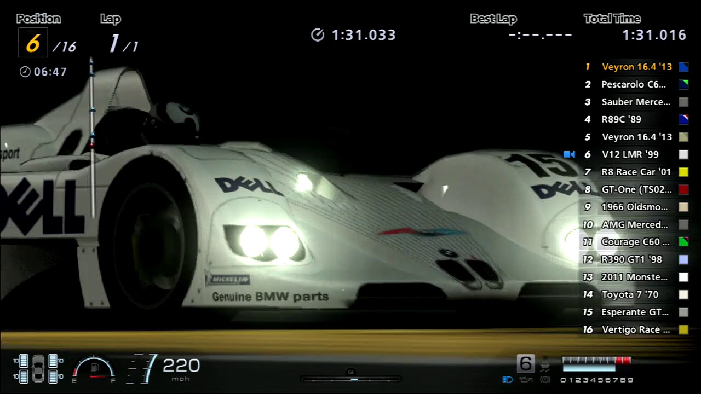Click the yellow swatch beside R8 Race Car '01
This screenshot has height=394, width=701.
683,172
